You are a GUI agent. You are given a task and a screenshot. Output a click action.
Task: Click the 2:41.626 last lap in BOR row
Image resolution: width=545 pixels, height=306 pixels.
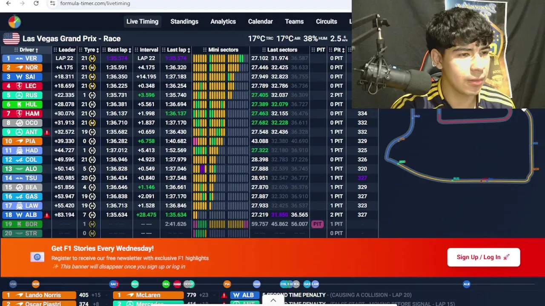175,224
